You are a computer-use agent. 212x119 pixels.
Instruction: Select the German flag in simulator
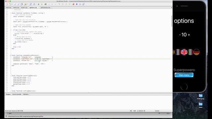[x=196, y=52]
